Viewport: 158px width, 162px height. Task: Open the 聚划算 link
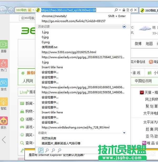click(x=152, y=106)
